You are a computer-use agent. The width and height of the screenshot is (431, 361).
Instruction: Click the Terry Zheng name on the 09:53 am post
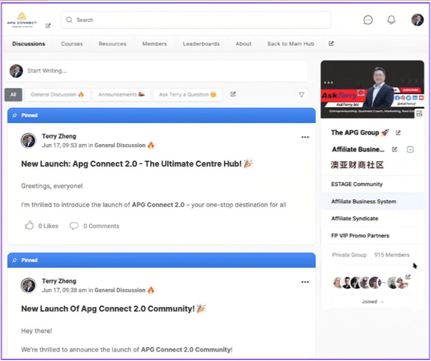click(59, 136)
